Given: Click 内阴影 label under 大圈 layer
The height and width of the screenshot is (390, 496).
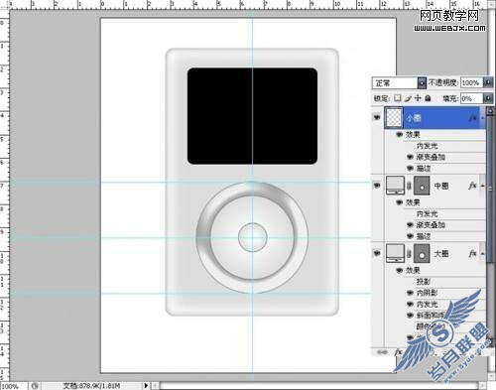Looking at the screenshot, I should pos(427,293).
